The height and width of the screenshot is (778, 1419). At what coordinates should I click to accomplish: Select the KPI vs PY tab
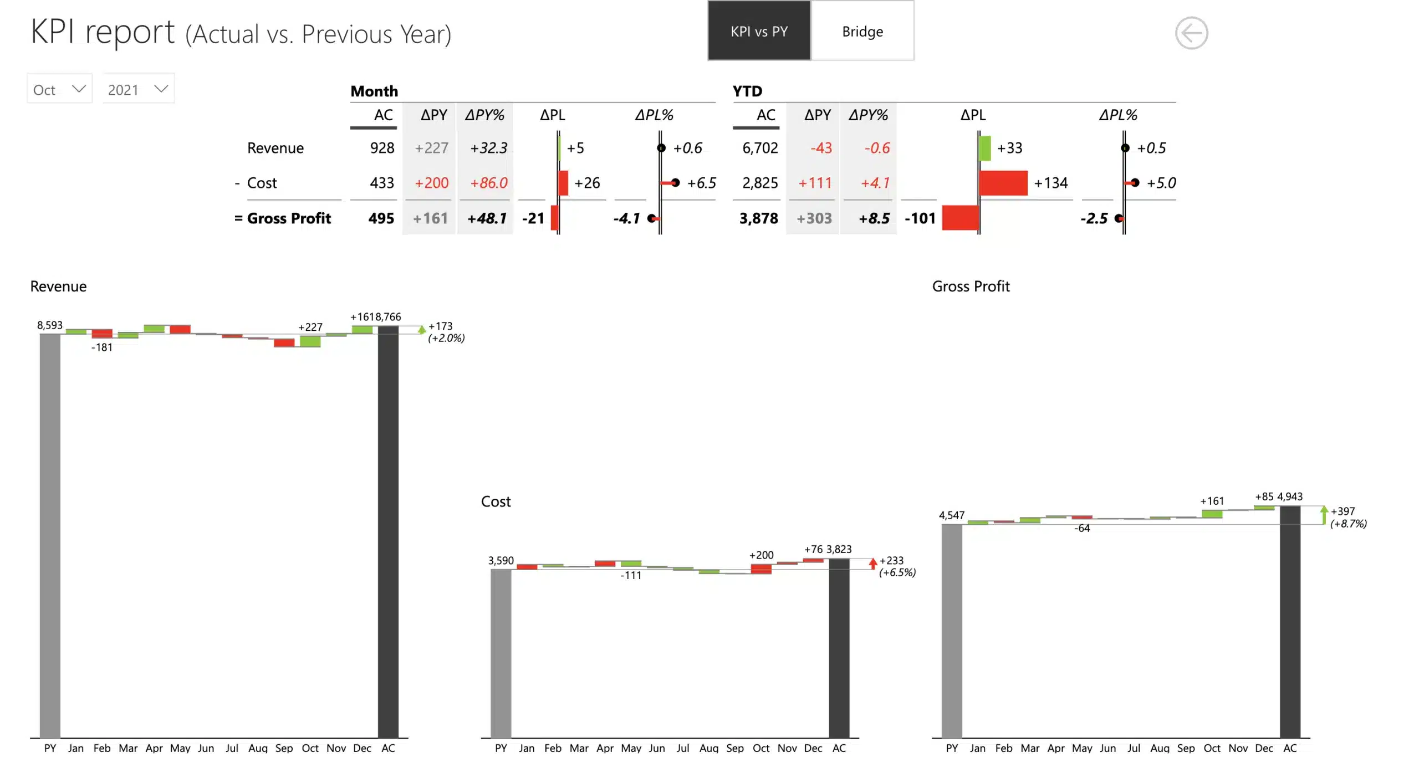[x=758, y=32]
